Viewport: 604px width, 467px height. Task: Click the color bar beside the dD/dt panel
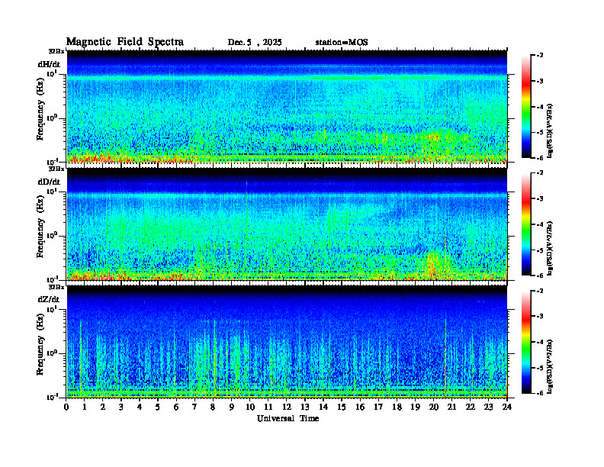[x=525, y=224]
